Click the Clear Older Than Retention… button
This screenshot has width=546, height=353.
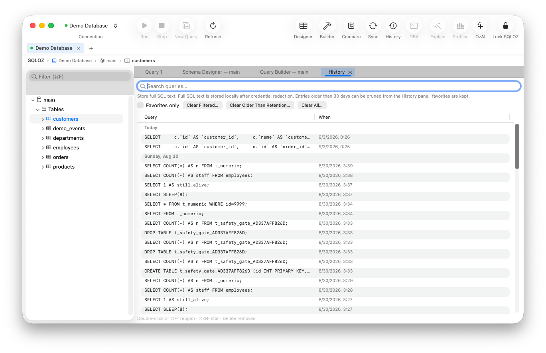(260, 105)
